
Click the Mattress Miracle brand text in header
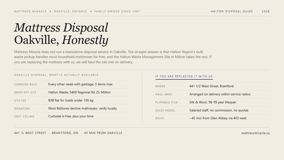(x=30, y=11)
